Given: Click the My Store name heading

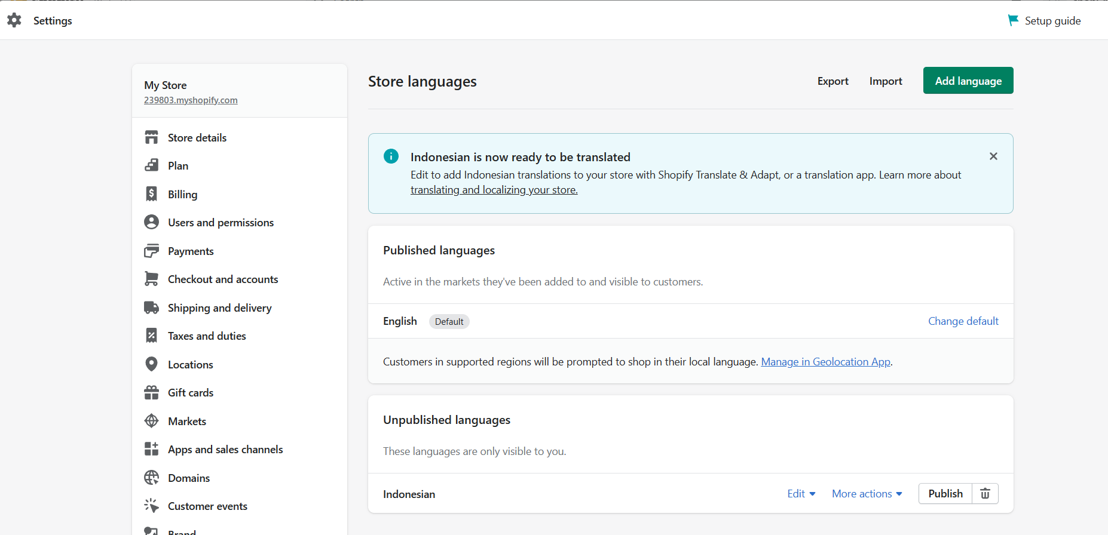Looking at the screenshot, I should click(x=166, y=85).
